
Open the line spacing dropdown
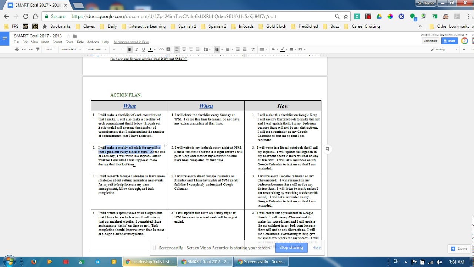tap(207, 49)
